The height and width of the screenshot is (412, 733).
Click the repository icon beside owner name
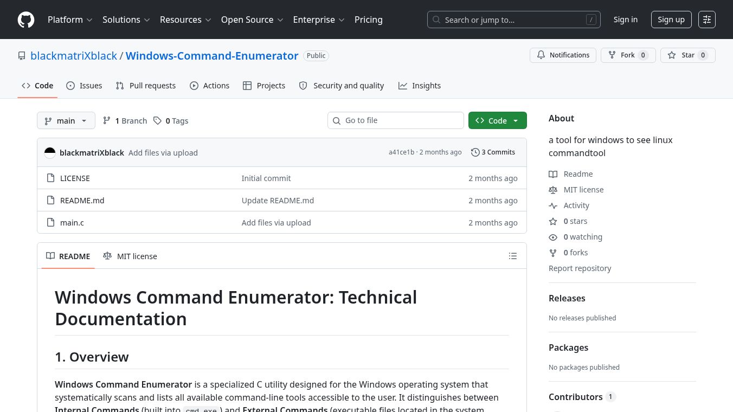pyautogui.click(x=22, y=56)
